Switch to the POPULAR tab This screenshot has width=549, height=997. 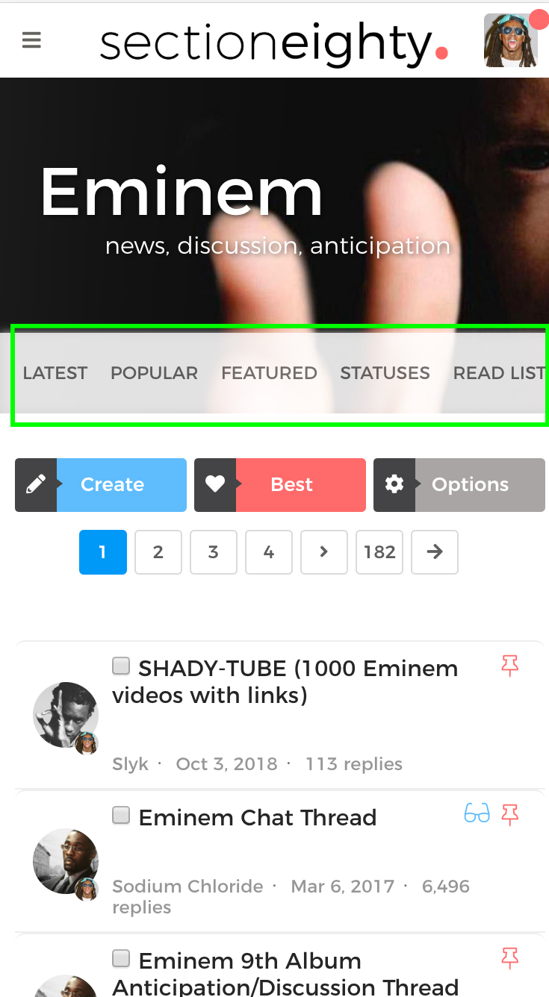coord(154,373)
